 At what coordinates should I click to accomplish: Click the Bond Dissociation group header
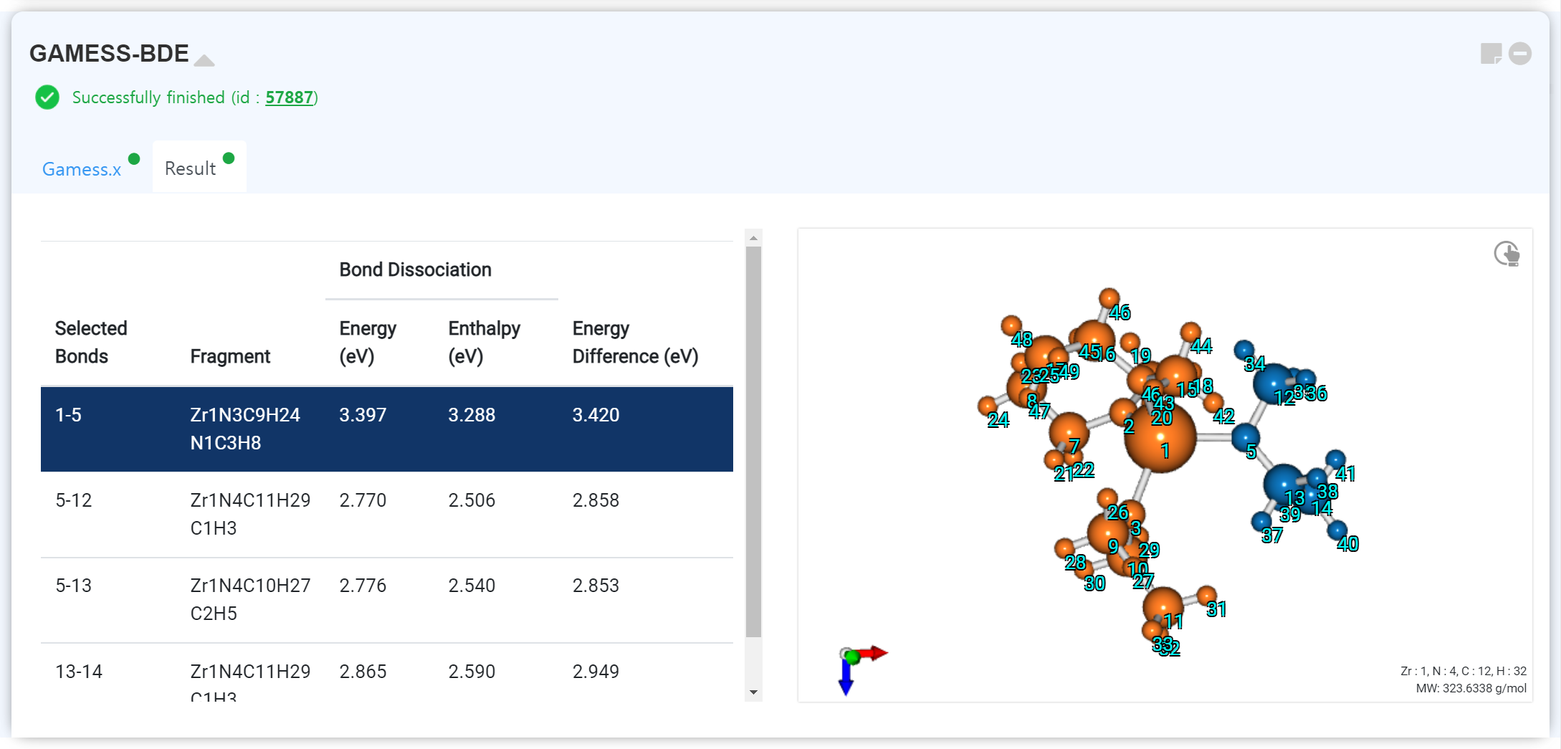point(415,269)
